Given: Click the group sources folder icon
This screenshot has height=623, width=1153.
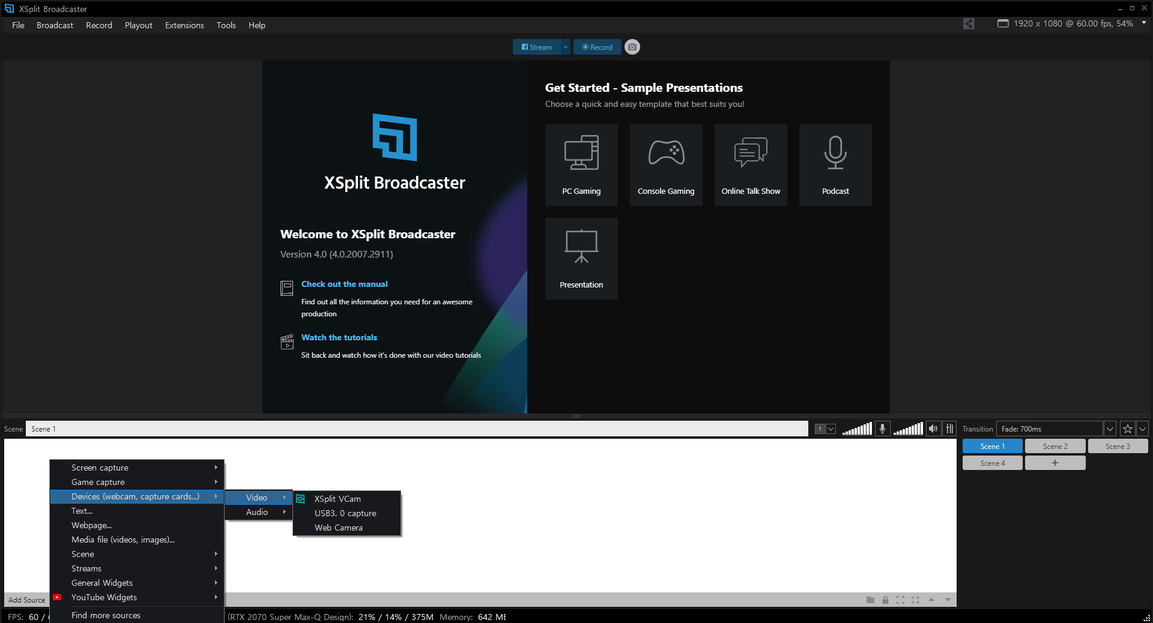Looking at the screenshot, I should click(x=870, y=600).
